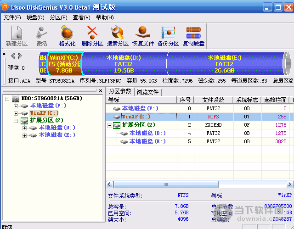Click drive icon in D: table row
The image size is (294, 229).
click(x=124, y=134)
